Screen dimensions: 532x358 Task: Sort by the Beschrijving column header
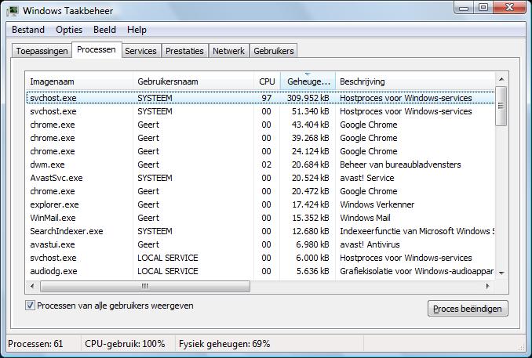click(x=415, y=81)
